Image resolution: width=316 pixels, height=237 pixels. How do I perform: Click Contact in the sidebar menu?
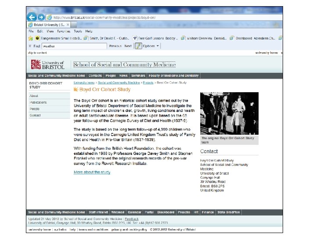tap(49, 115)
